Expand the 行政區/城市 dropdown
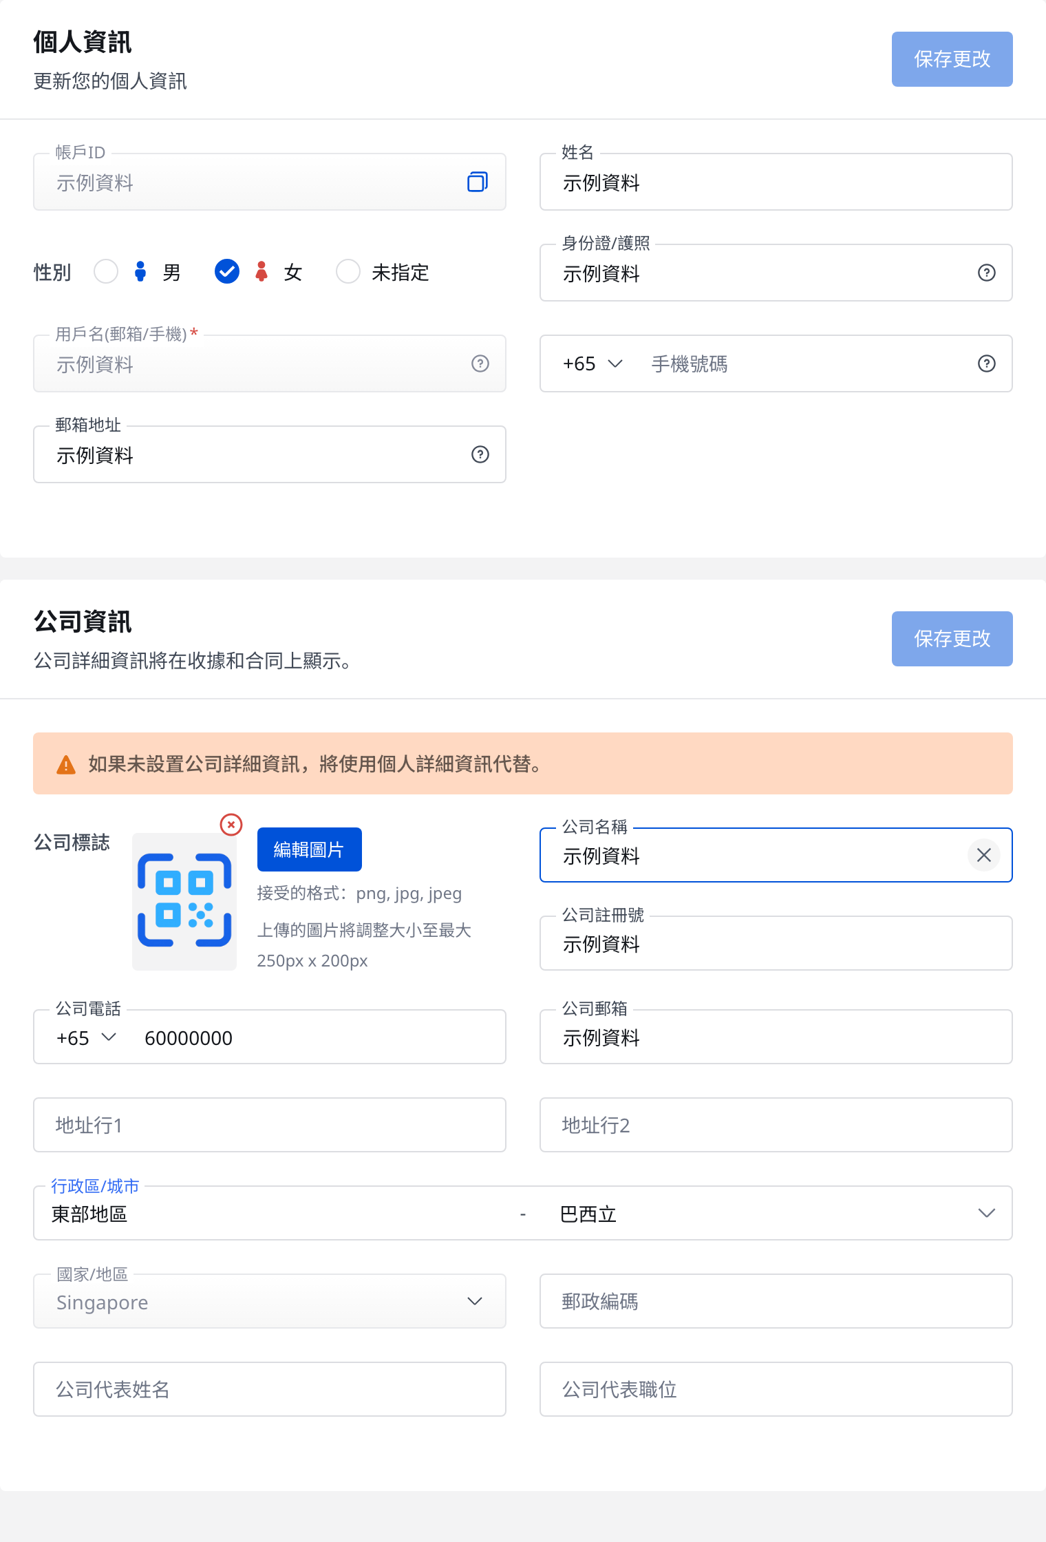 point(987,1213)
